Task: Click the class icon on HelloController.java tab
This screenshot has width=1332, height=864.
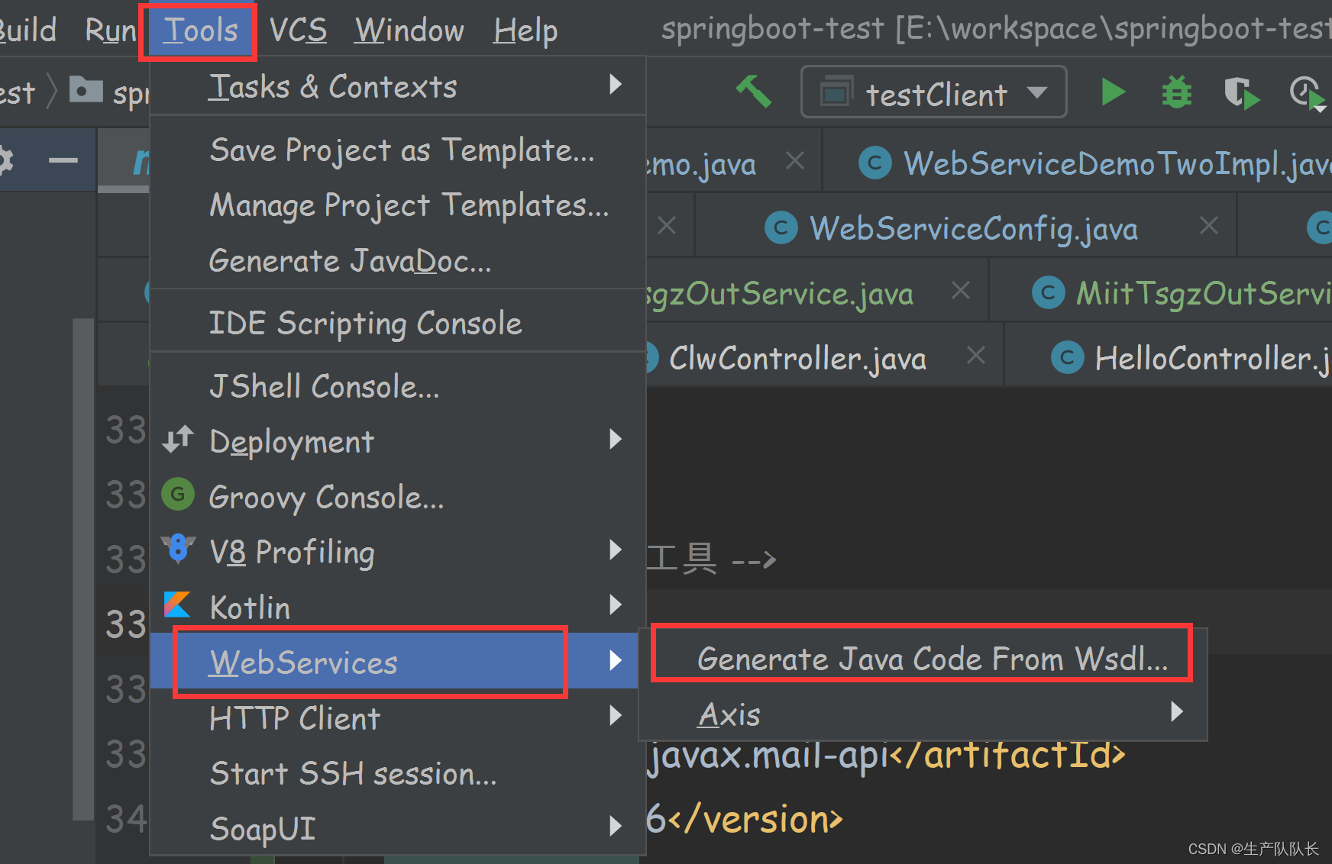Action: pyautogui.click(x=1067, y=356)
